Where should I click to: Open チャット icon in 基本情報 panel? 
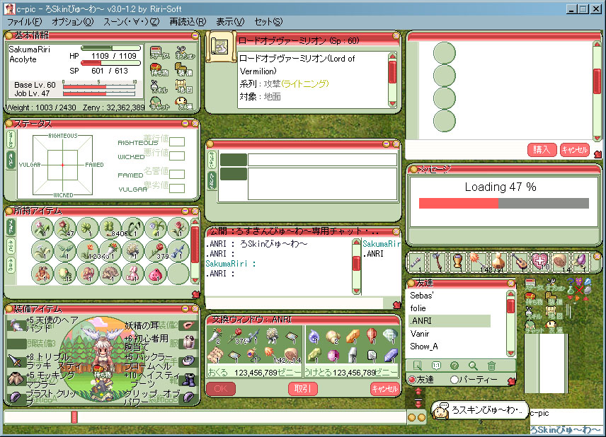pos(159,103)
